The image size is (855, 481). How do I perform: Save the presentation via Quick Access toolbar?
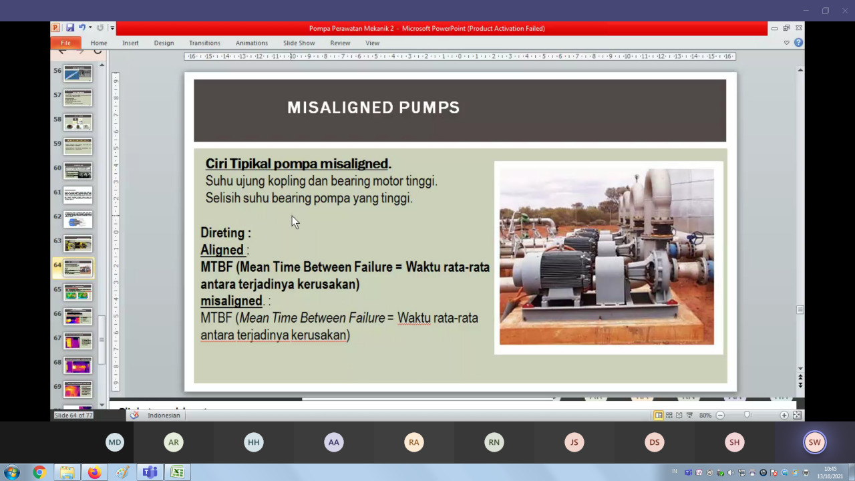[x=69, y=27]
